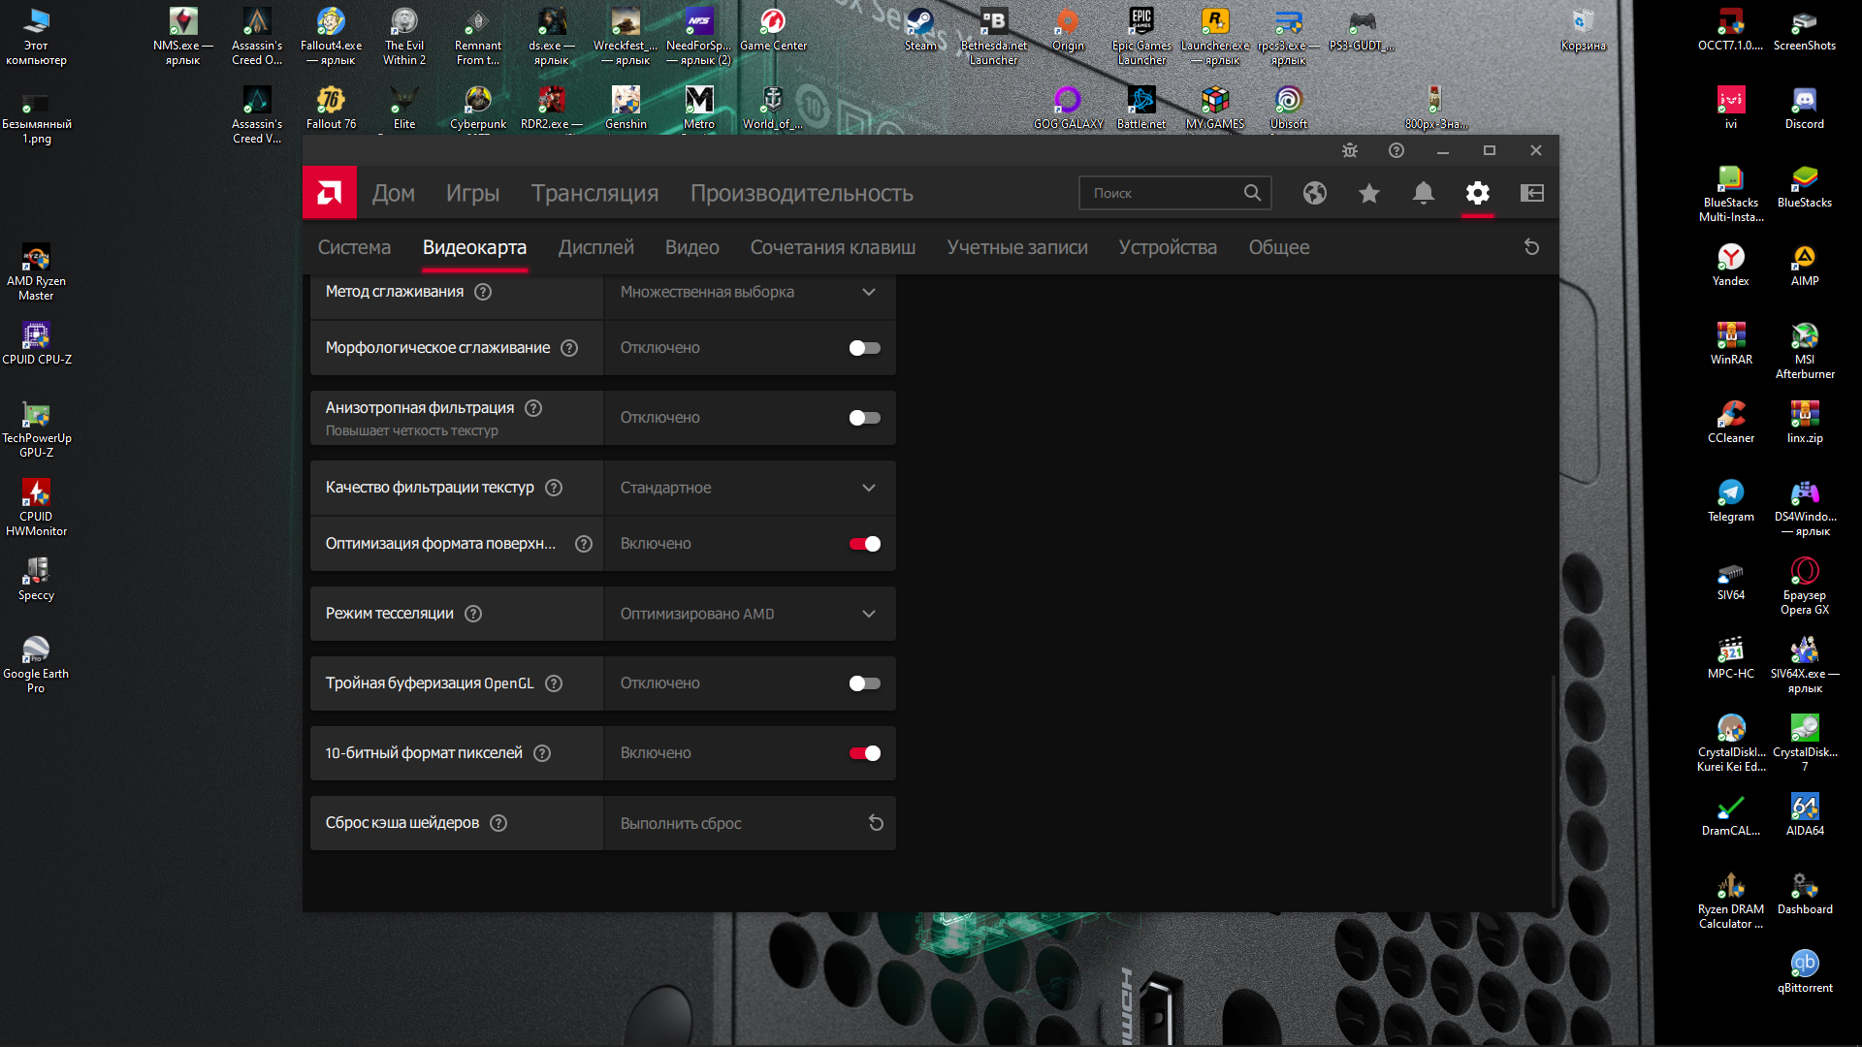
Task: Click reset-to-defaults arrow beside the tabs
Action: [x=1531, y=247]
